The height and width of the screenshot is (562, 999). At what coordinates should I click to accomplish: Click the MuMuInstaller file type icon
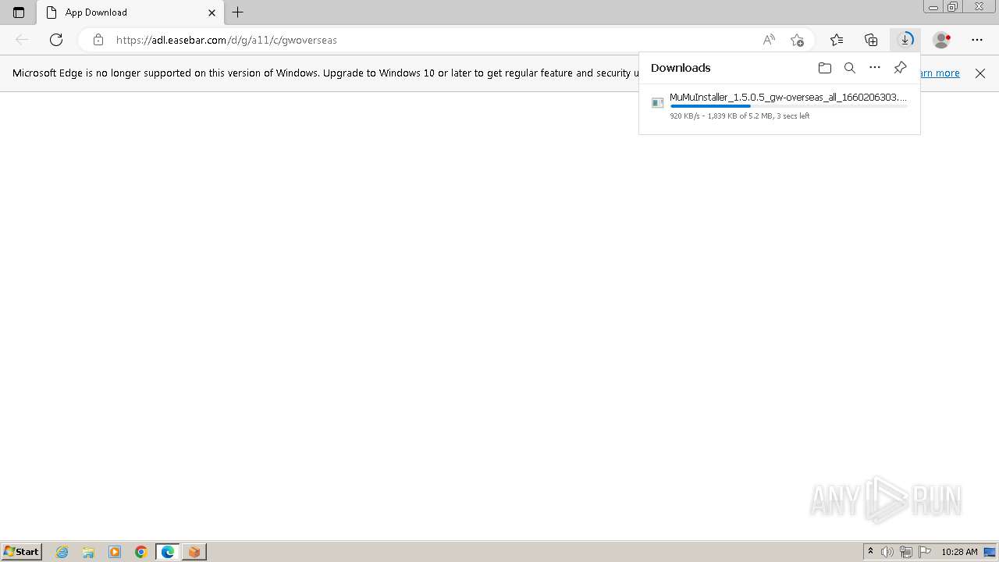coord(658,103)
